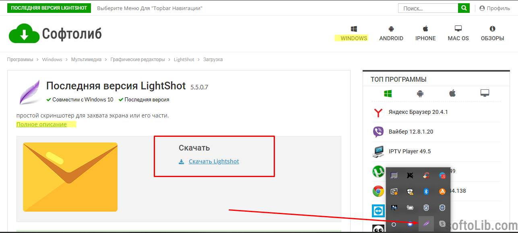Click the battery power plug tray icon
518x233 pixels.
tap(410, 208)
